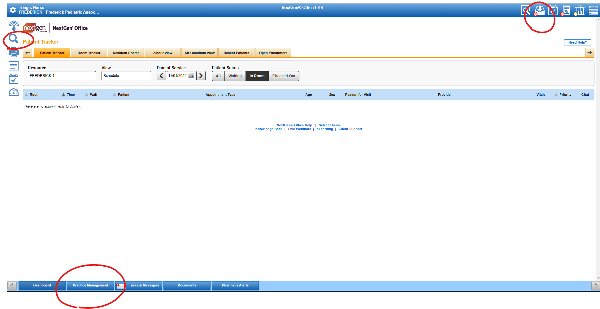Click the Select Theme link
This screenshot has height=309, width=600.
click(330, 125)
